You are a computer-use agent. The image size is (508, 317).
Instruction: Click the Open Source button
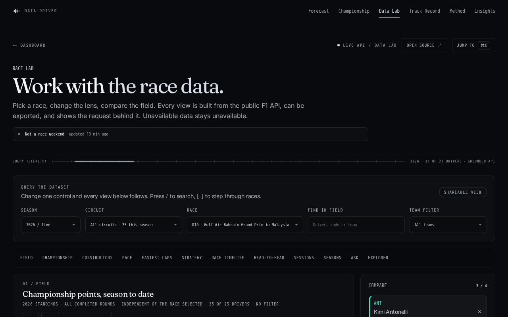(424, 45)
